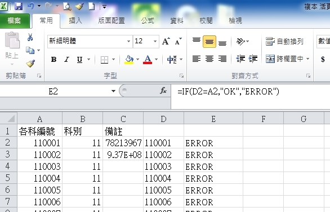Open the File (檔案) tab
330x212 pixels.
[x=14, y=21]
